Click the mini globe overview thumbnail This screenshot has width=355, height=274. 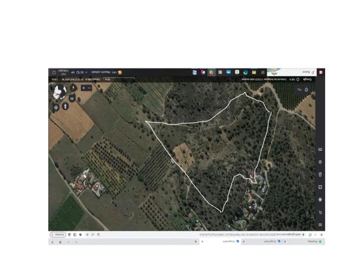pos(60,92)
